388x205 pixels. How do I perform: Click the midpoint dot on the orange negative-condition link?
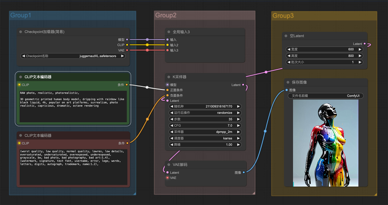click(x=147, y=119)
